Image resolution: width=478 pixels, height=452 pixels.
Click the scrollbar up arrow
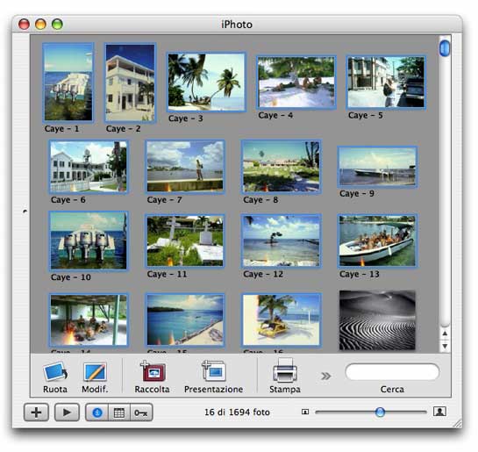click(445, 334)
